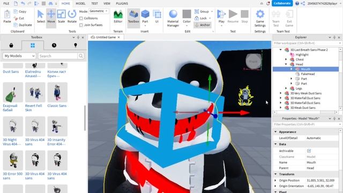Switch to the PLUGINS tab
This screenshot has width=343, height=193.
pyautogui.click(x=122, y=4)
